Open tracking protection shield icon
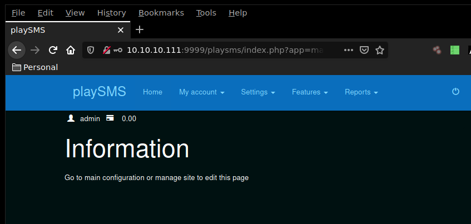This screenshot has width=471, height=224. coord(92,50)
